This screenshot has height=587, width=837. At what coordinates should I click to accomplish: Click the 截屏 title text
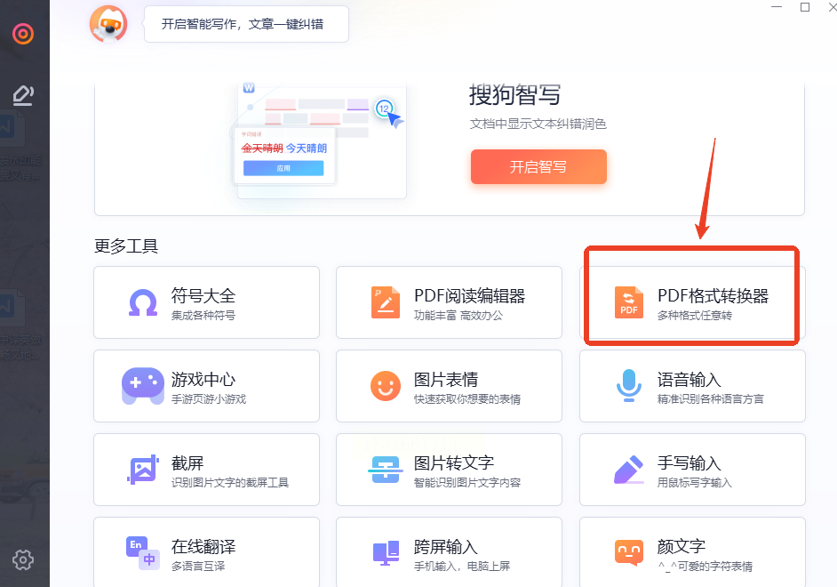pos(187,462)
